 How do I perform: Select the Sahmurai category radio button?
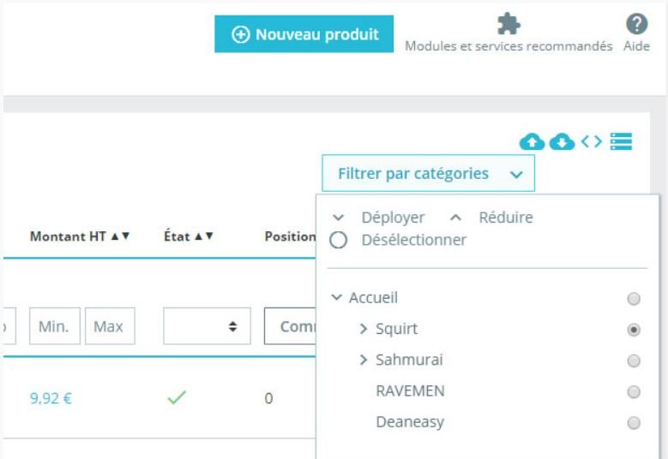coord(634,361)
